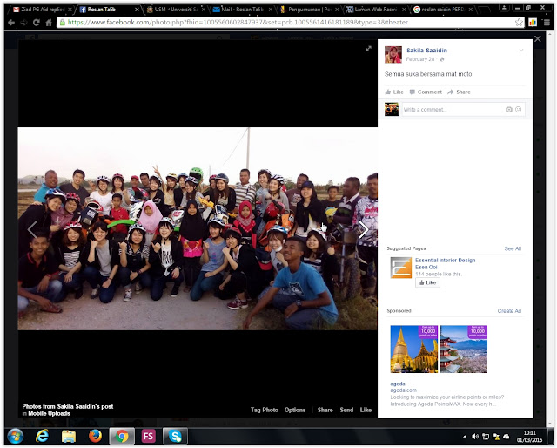Image resolution: width=557 pixels, height=448 pixels.
Task: Open the Mobile Uploads album link
Action: pos(49,413)
